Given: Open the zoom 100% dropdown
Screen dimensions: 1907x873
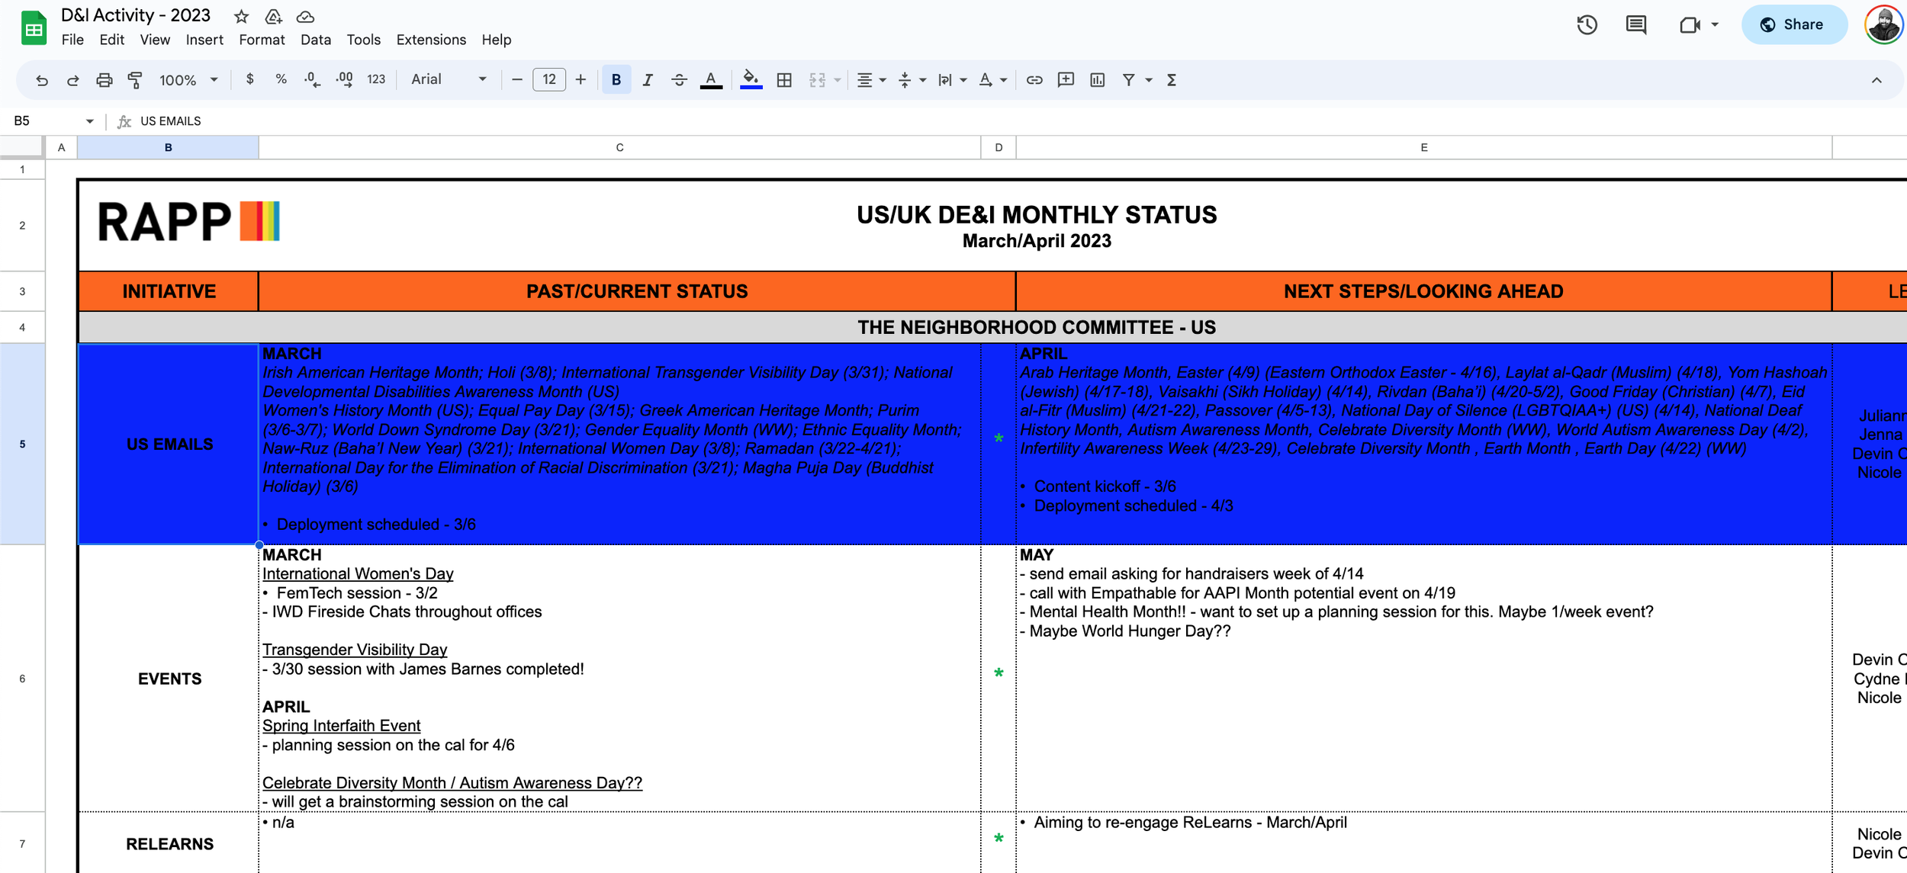Looking at the screenshot, I should (188, 80).
